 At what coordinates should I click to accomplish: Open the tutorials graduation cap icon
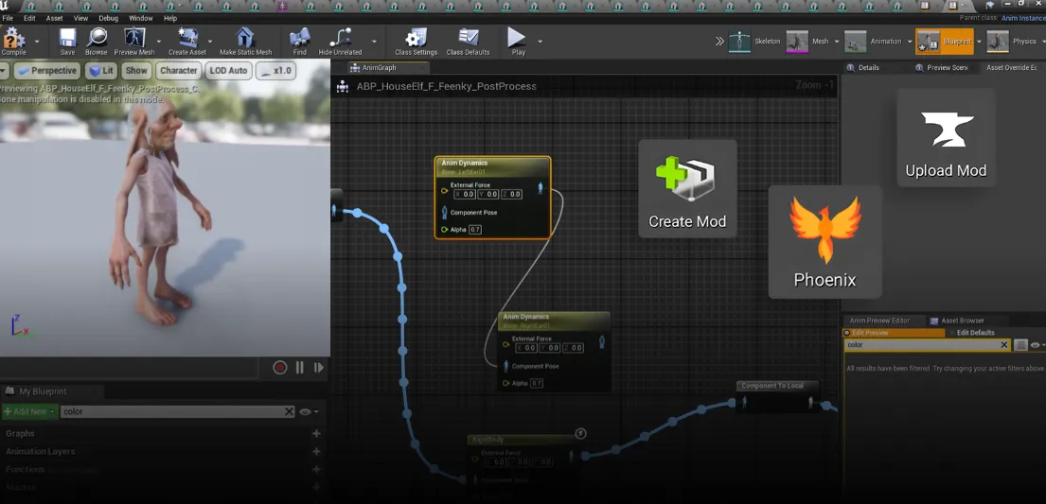click(x=990, y=6)
